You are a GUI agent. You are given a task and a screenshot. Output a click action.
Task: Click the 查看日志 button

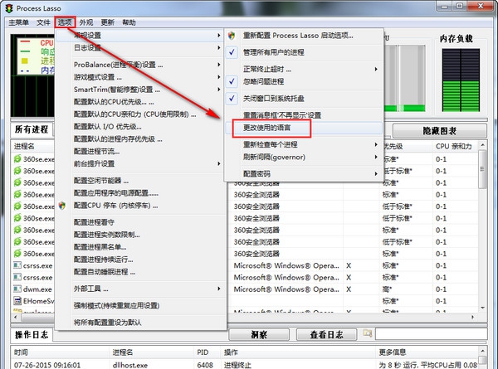(x=326, y=334)
